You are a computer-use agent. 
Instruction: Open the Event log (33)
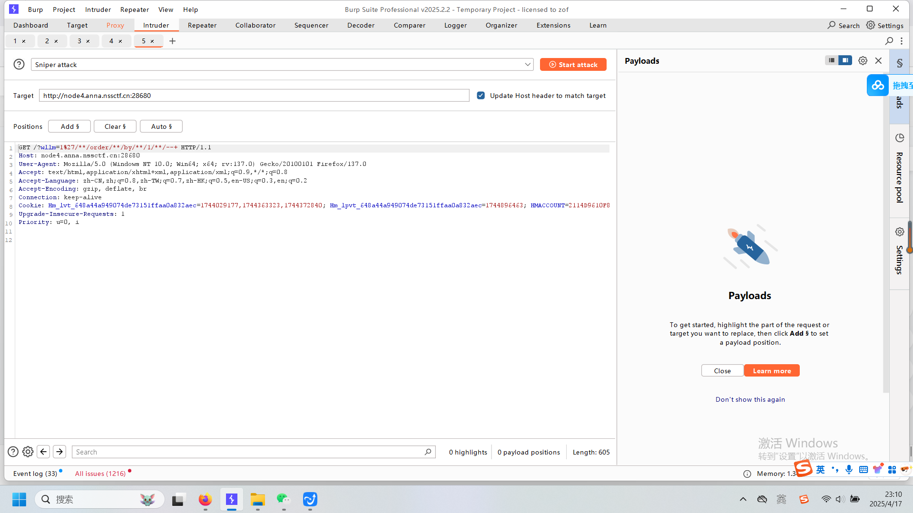[35, 474]
